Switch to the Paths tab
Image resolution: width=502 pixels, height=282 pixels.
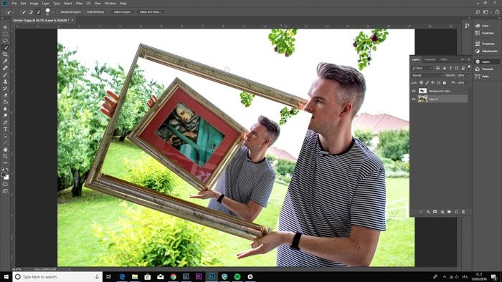[x=444, y=59]
